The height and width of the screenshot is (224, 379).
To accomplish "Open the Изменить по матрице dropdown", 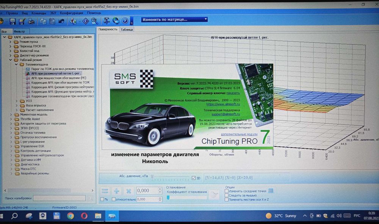I will (x=174, y=19).
